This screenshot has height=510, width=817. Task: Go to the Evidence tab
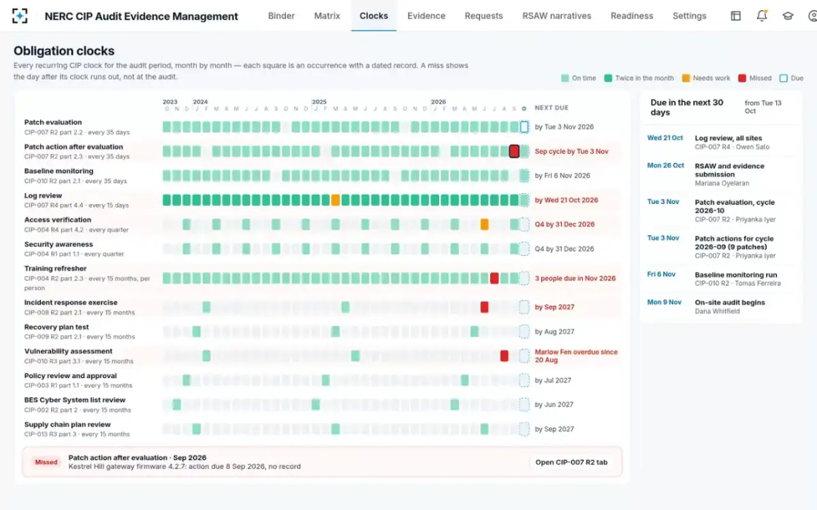click(x=426, y=16)
